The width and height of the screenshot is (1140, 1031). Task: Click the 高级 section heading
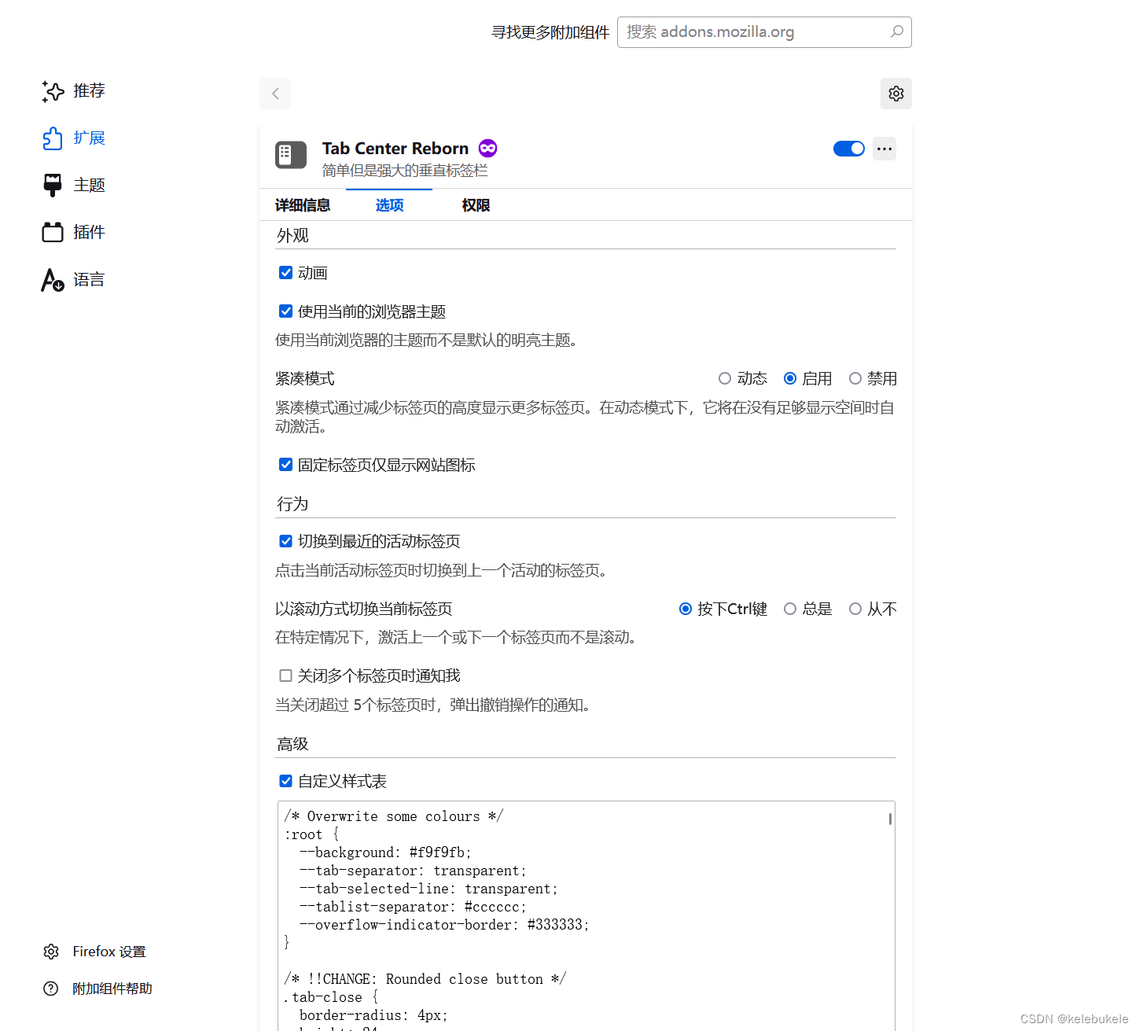pos(292,744)
